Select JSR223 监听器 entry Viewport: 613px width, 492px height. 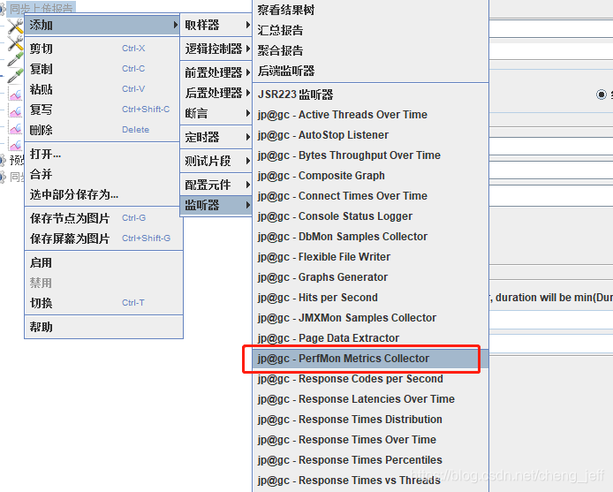tap(371, 95)
